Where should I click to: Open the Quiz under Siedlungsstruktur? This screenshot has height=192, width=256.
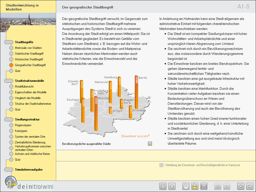click(x=18, y=160)
